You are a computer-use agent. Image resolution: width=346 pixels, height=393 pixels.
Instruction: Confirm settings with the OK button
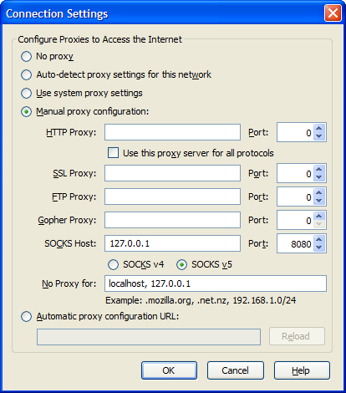pos(169,370)
